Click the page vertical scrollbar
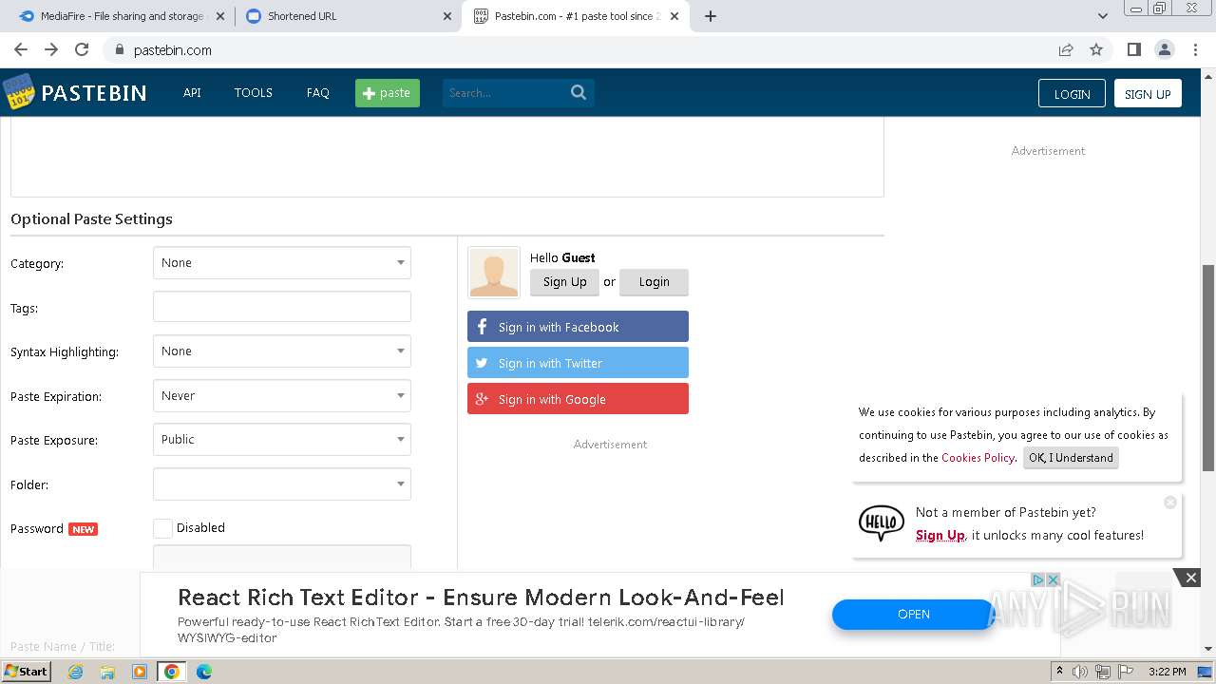Screen dimensions: 1216x684 pos(1208,367)
